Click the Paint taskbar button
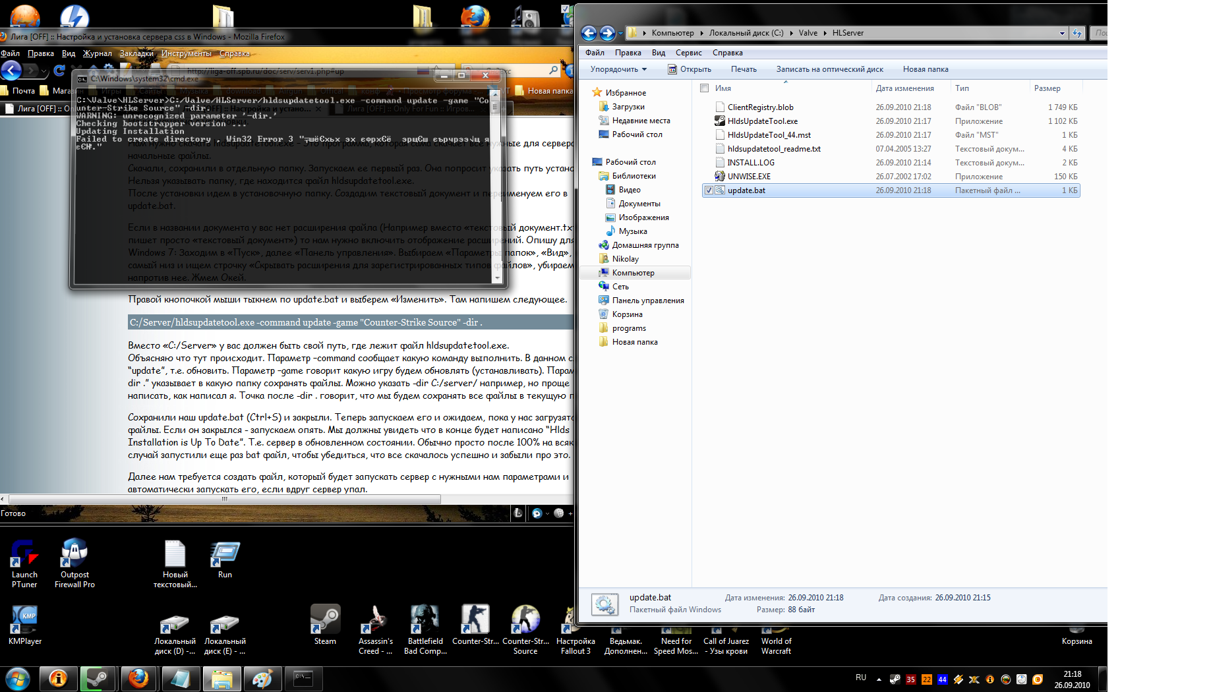 tap(262, 678)
